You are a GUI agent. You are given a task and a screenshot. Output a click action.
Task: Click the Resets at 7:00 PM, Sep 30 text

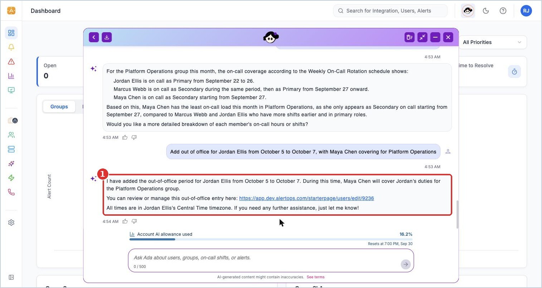pyautogui.click(x=390, y=244)
